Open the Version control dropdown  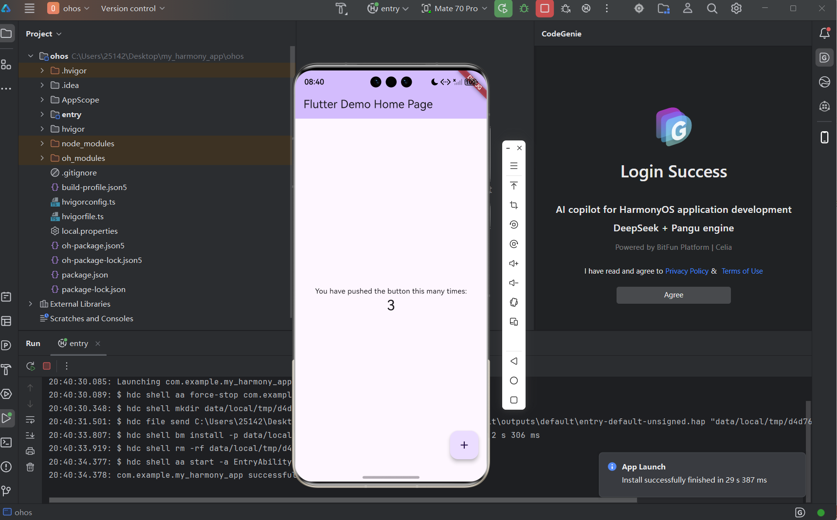133,8
